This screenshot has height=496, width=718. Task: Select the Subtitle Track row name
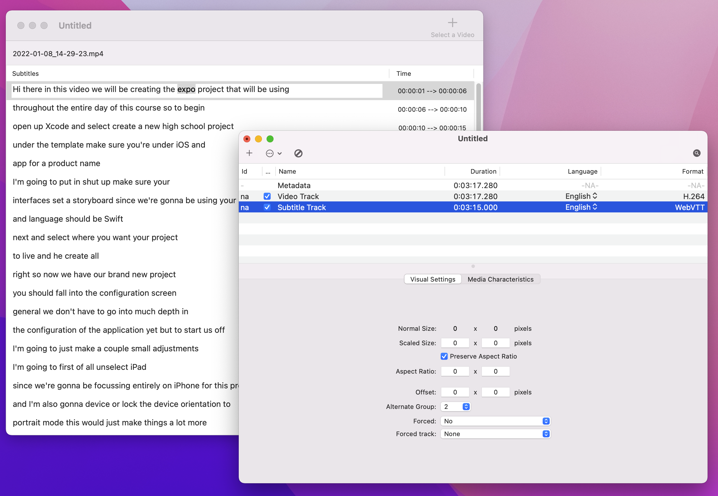[301, 207]
